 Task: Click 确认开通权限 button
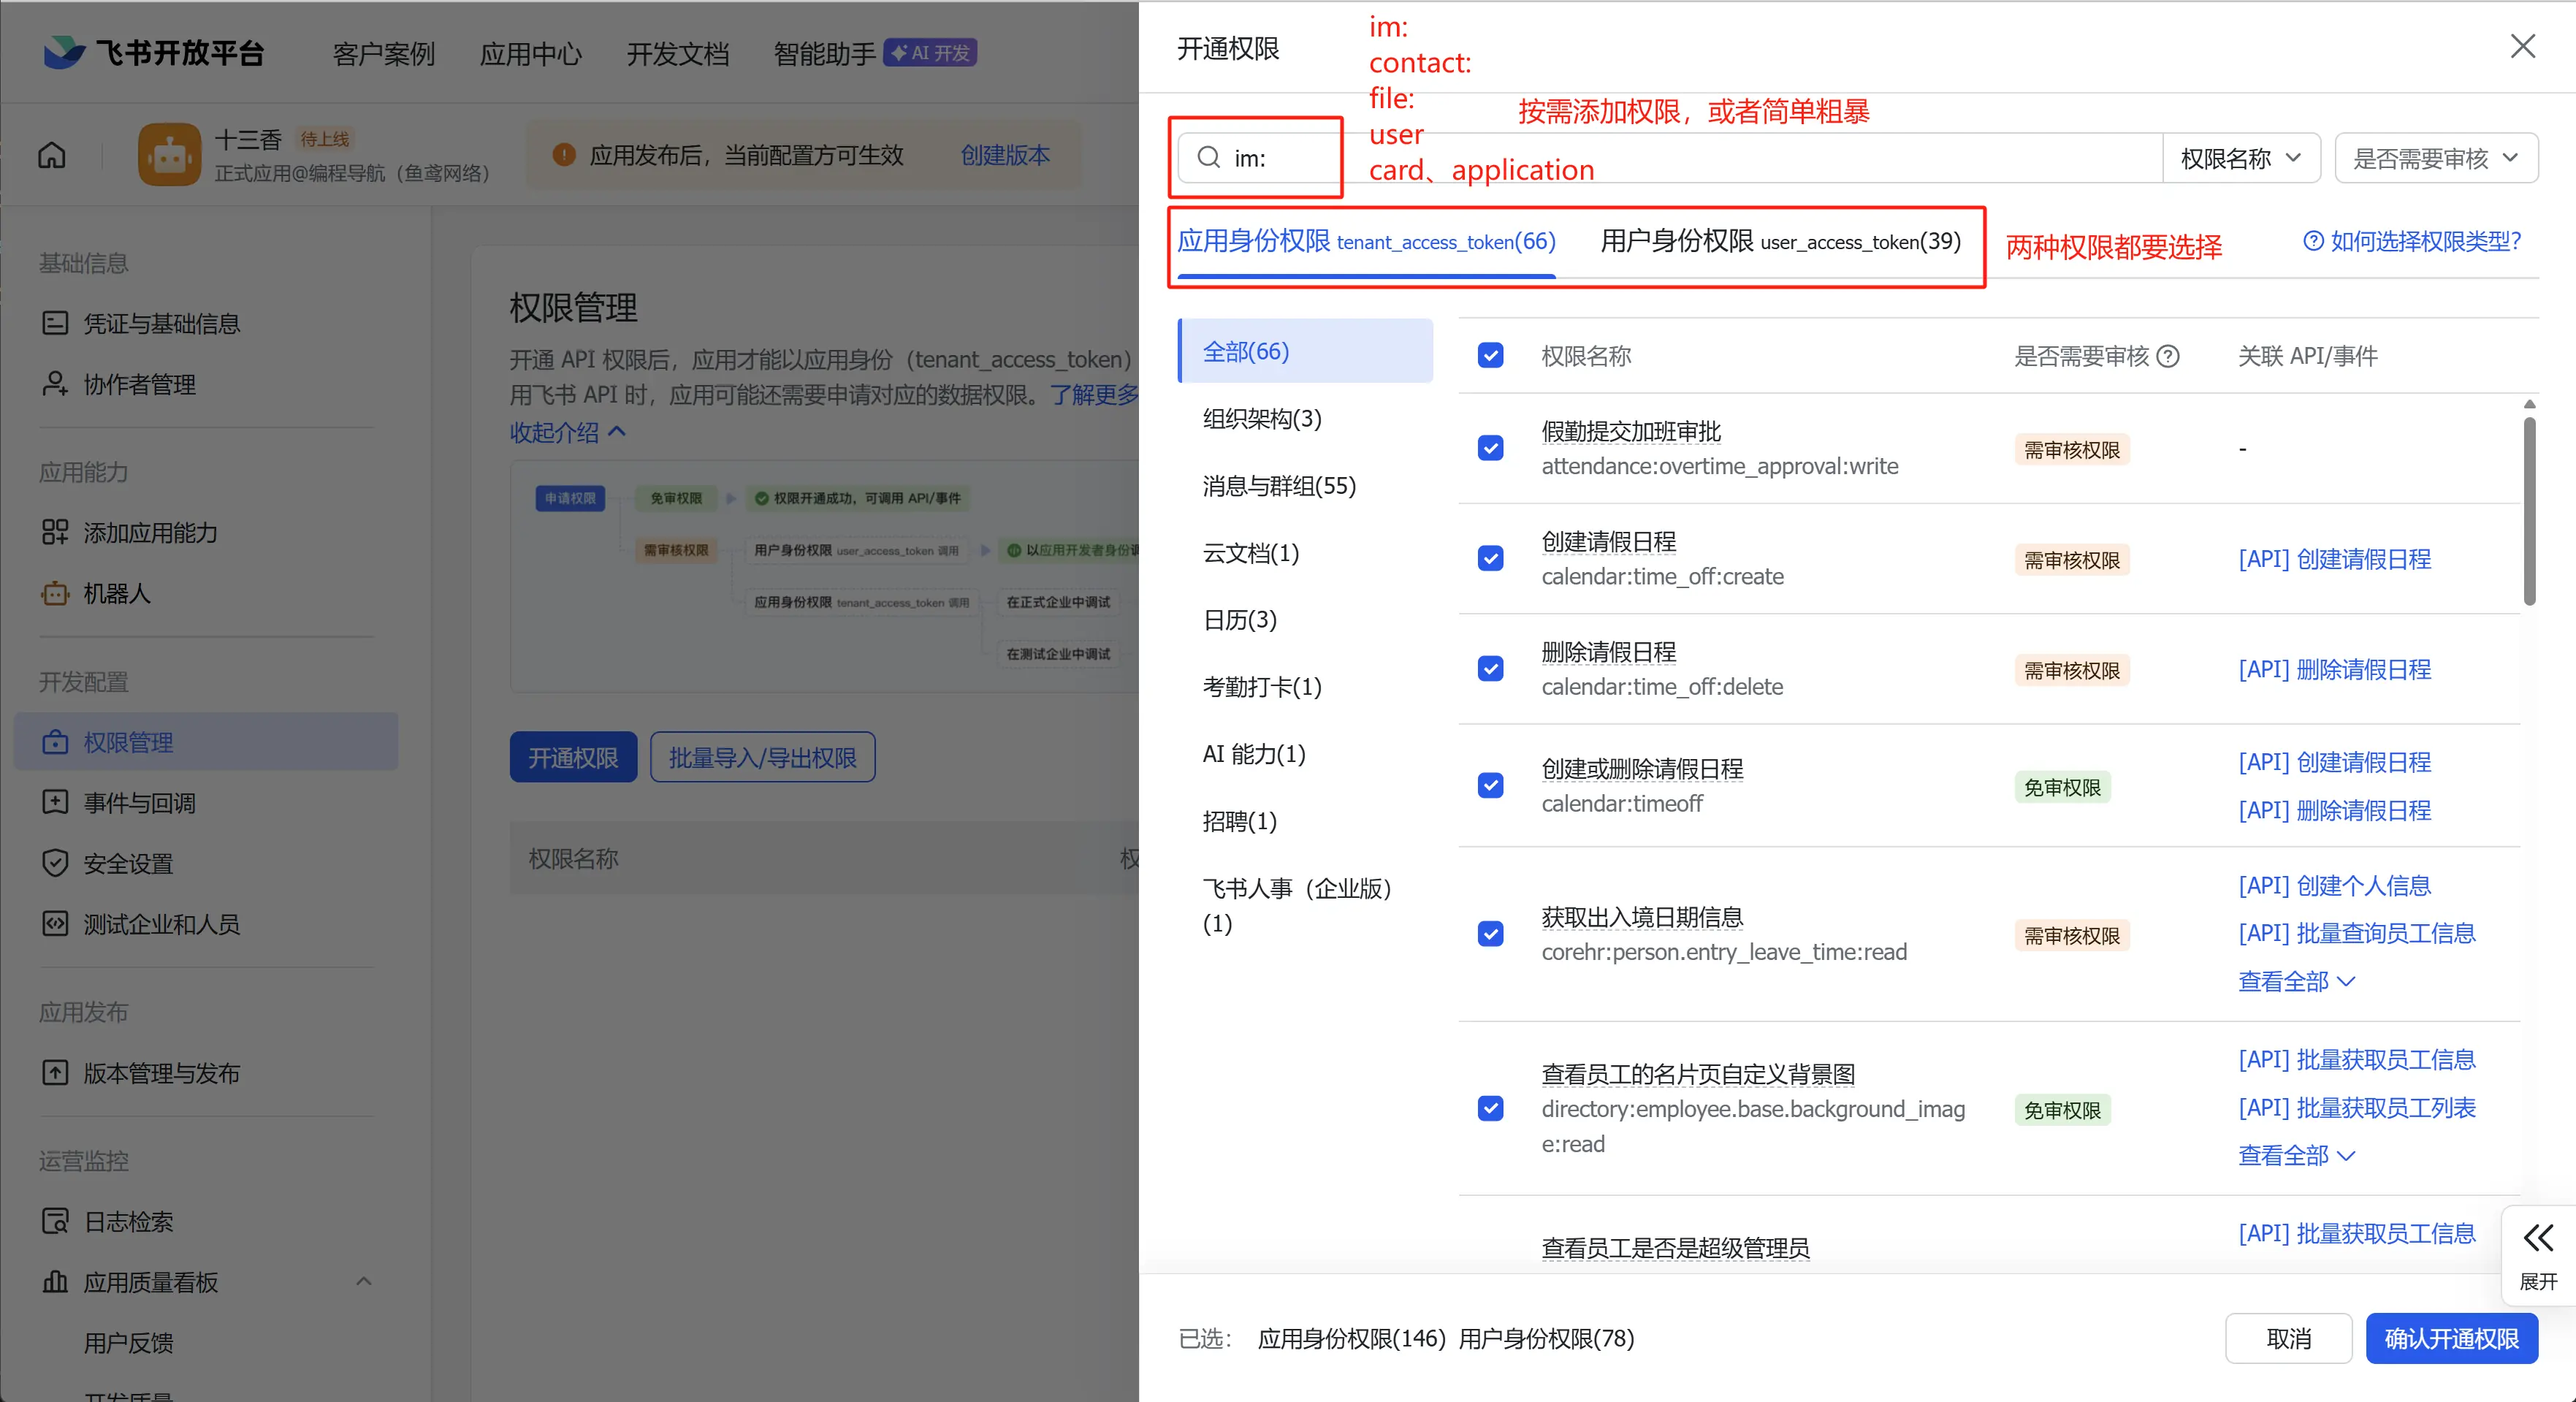(2451, 1338)
